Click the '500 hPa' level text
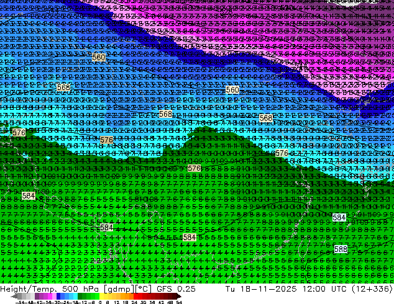Screen dimensions: 394x304 (x=82, y=288)
